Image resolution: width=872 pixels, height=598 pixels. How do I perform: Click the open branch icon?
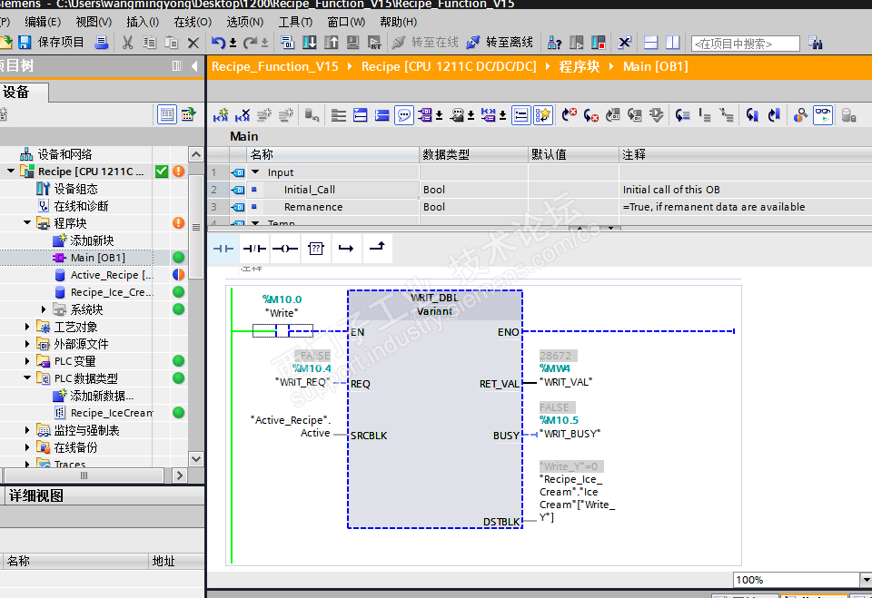coord(345,248)
